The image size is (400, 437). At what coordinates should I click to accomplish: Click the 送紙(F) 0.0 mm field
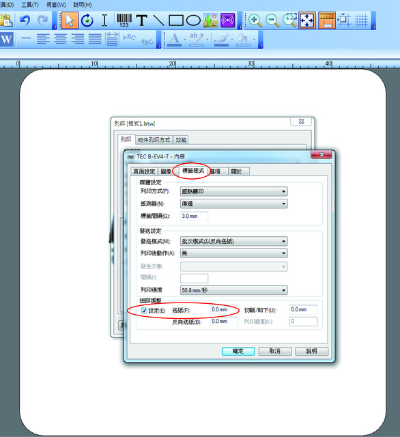tap(225, 309)
